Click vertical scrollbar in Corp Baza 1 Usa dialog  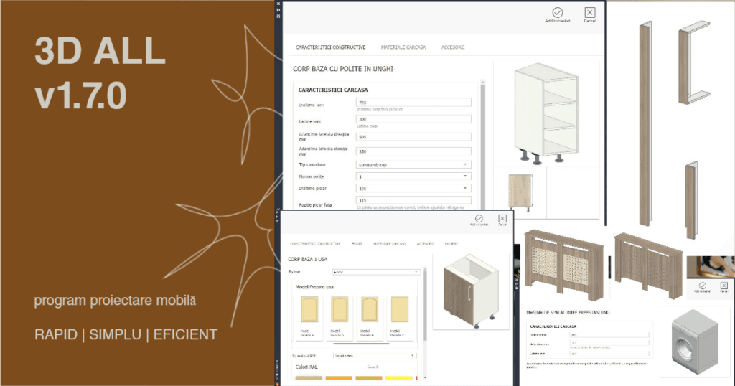pos(425,304)
